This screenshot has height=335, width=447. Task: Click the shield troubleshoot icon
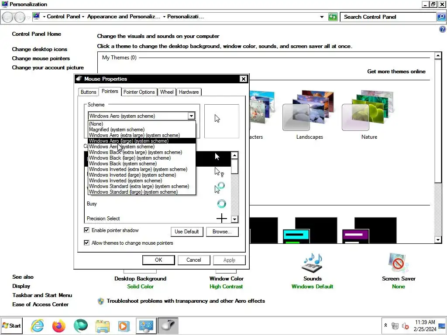(x=101, y=301)
